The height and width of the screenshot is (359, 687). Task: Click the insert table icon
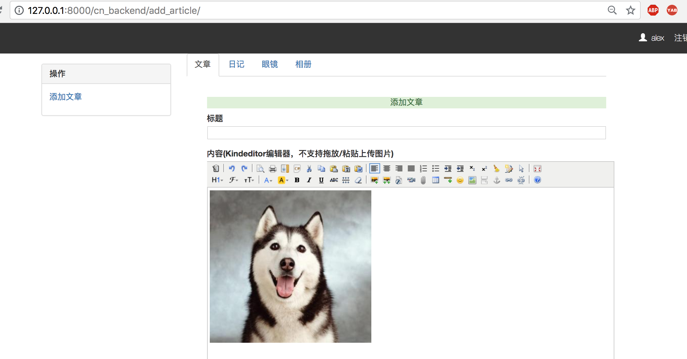[x=435, y=180]
